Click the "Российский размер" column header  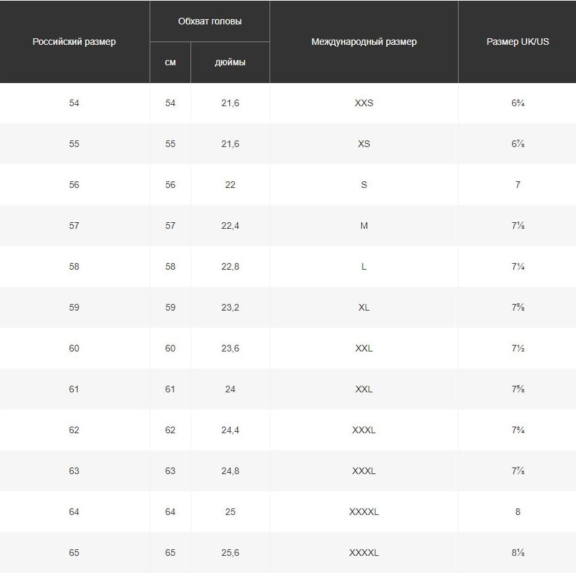pos(74,42)
